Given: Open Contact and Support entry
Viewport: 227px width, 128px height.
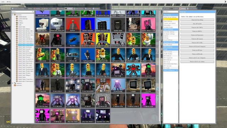Looking at the screenshot, I should pos(171,23).
